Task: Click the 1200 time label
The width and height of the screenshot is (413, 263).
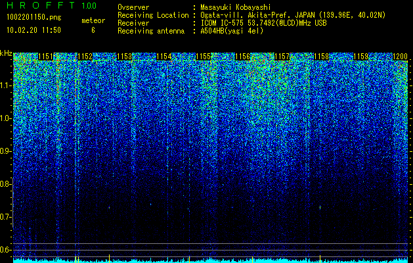Action: [400, 57]
